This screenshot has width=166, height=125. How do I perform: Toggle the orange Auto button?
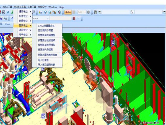pyautogui.click(x=68, y=12)
